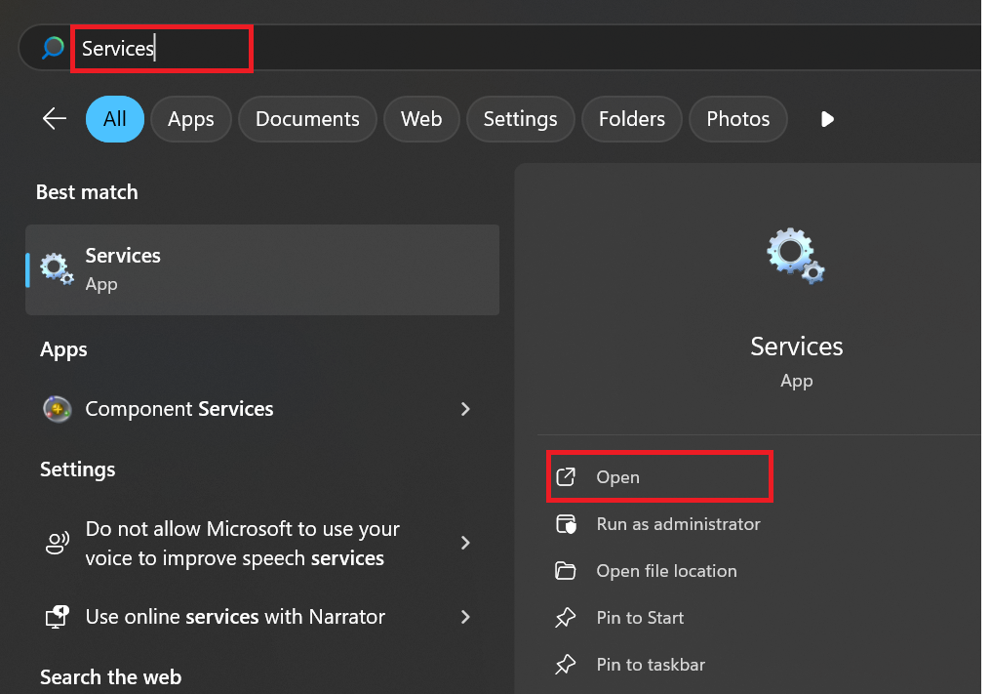Click the Open action icon
Image resolution: width=991 pixels, height=694 pixels.
tap(566, 477)
